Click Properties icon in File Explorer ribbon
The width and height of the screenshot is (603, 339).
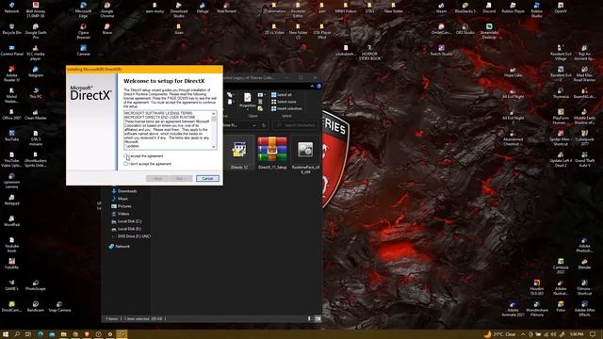247,100
